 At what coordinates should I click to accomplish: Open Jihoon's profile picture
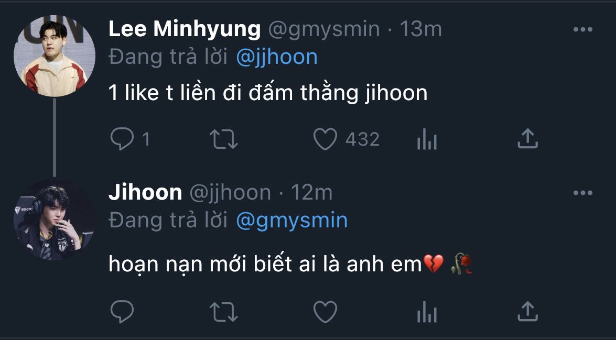(54, 220)
